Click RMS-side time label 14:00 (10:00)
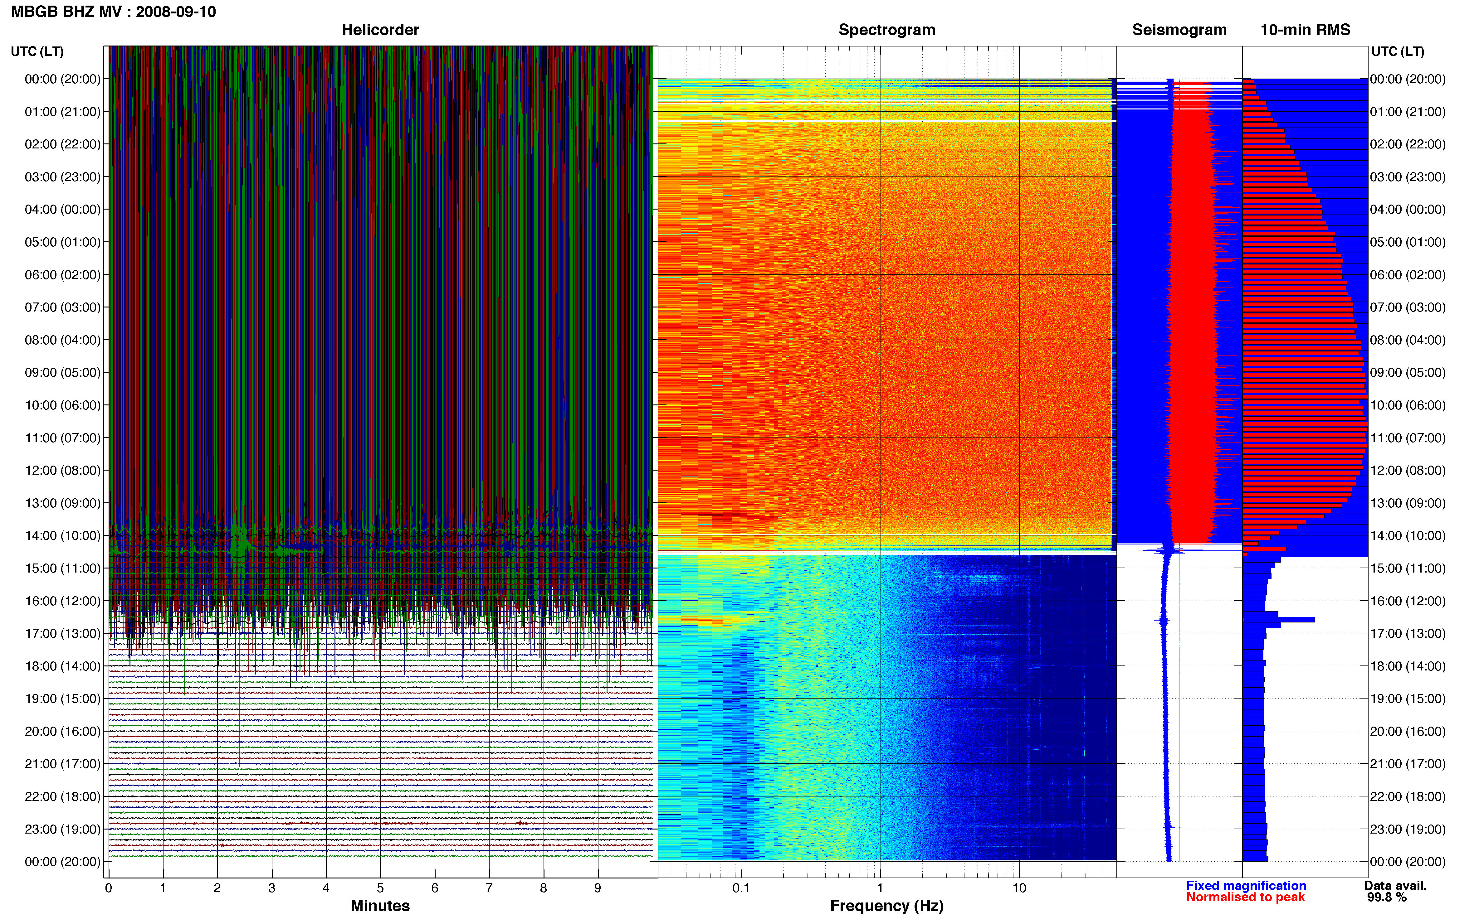The image size is (1479, 924). 1408,536
